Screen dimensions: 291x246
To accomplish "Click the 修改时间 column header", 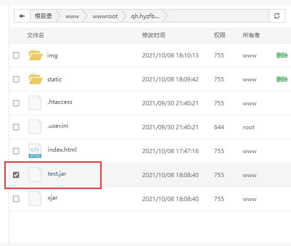I will (153, 35).
